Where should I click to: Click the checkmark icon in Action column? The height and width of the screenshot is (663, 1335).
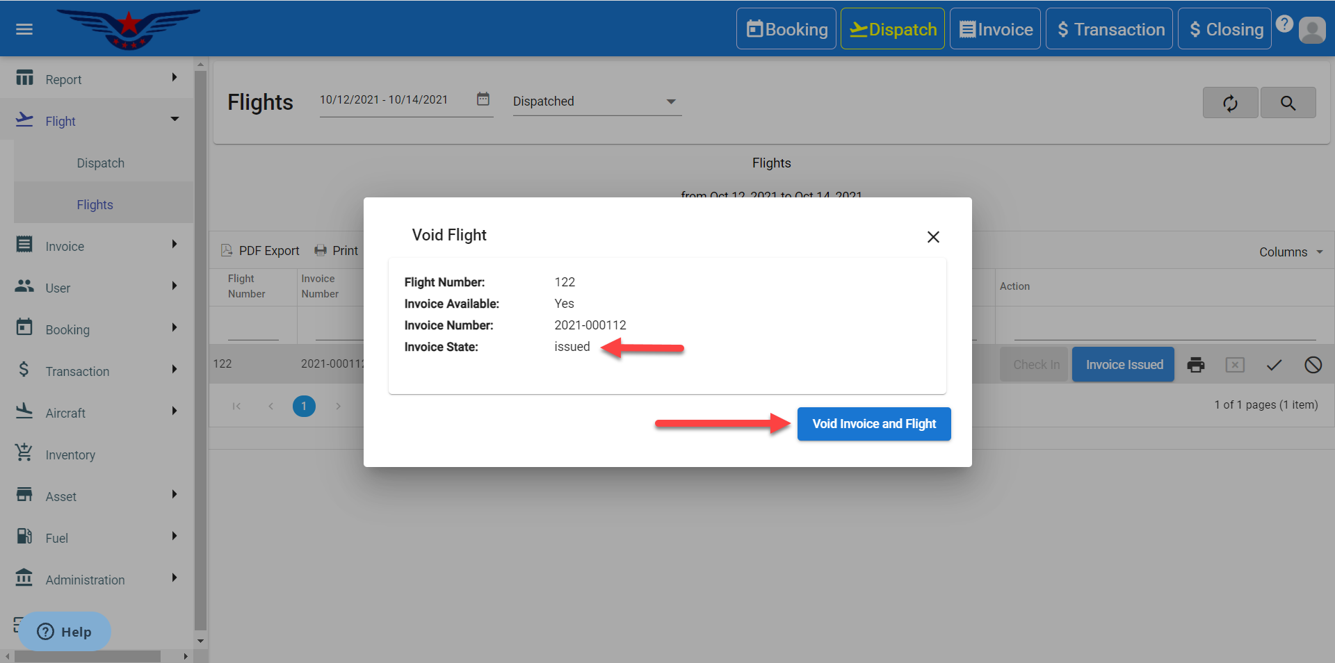1274,365
